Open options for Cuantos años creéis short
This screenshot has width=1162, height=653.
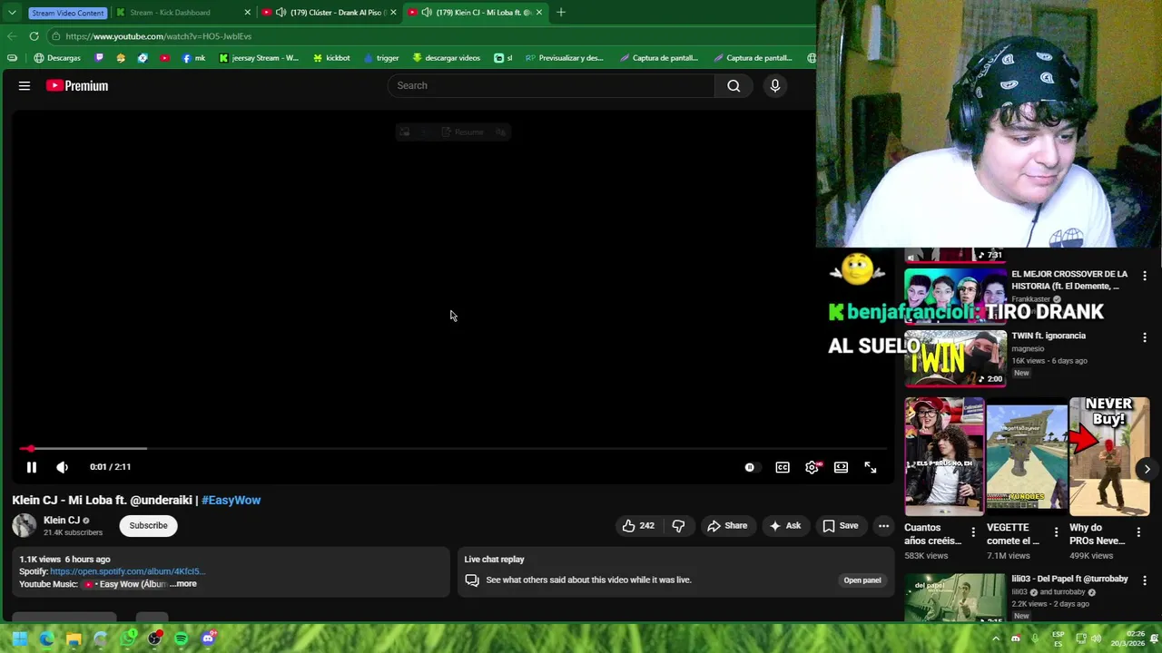(x=973, y=532)
